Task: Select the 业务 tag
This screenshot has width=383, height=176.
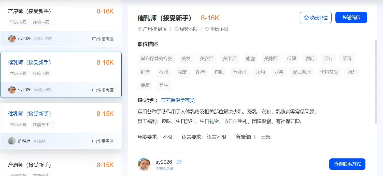Action: 279,72
